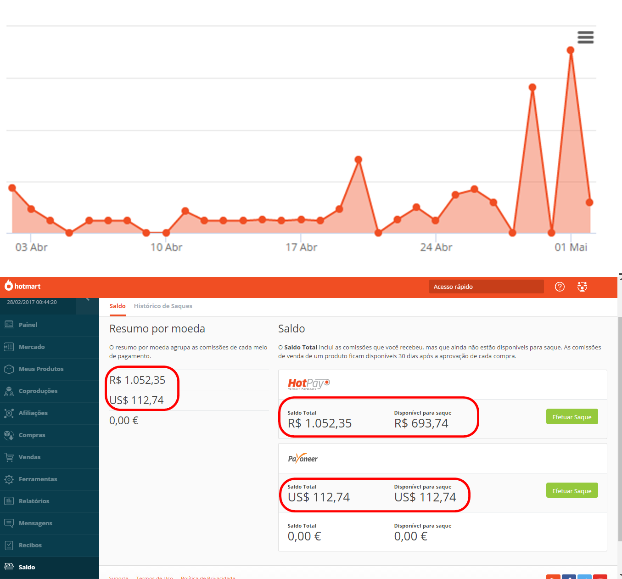
Task: Click the euro Disponível para saque 0,00 €
Action: click(411, 536)
